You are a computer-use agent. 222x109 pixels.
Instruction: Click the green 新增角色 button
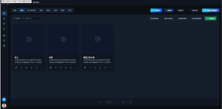pyautogui.click(x=210, y=18)
